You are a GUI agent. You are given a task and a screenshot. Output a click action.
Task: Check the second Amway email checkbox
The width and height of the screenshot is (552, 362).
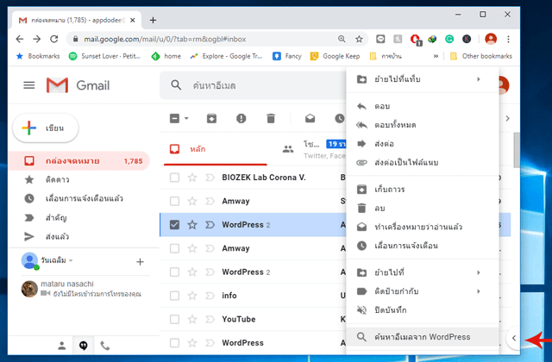[174, 248]
